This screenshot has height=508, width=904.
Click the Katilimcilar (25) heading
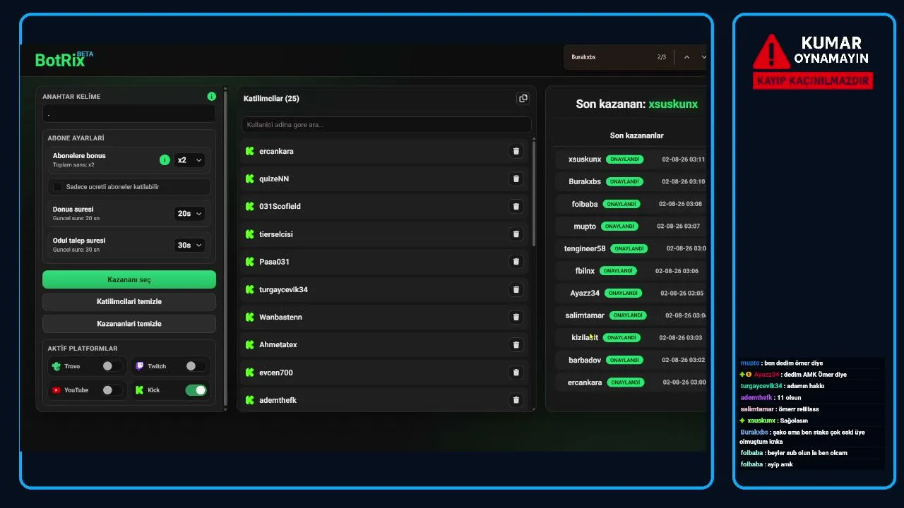coord(271,98)
